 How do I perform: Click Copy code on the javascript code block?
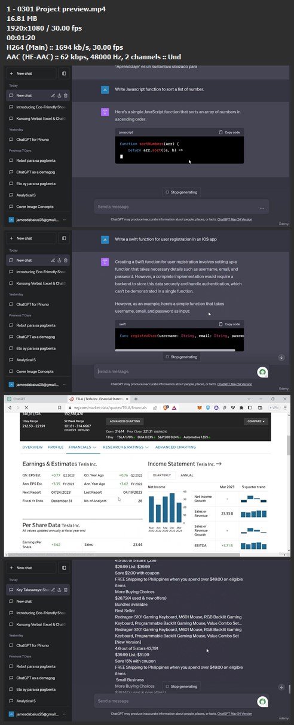point(229,132)
